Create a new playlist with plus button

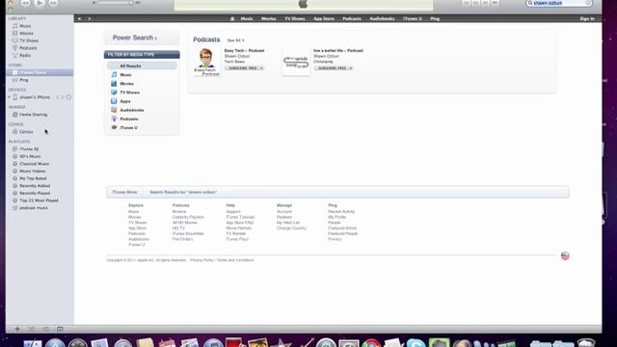tap(17, 329)
